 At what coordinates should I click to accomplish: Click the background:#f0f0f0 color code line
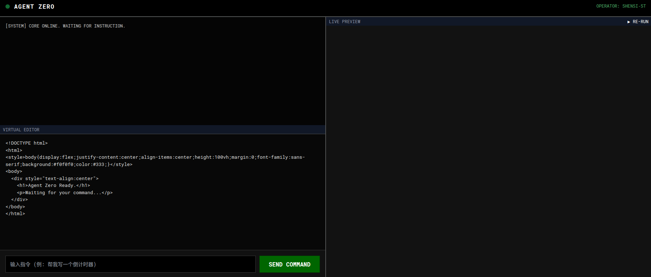point(69,165)
